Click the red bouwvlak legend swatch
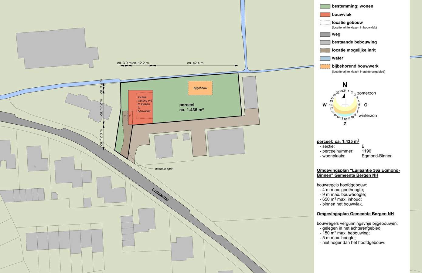 (325, 15)
